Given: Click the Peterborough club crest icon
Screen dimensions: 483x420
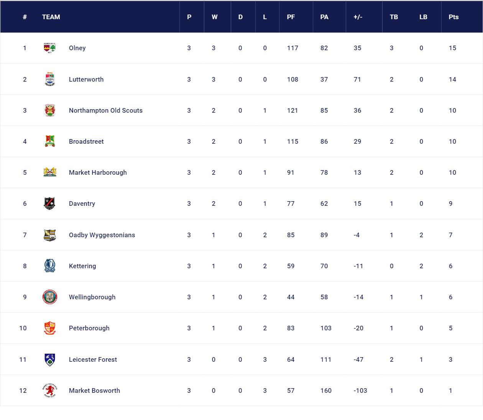Looking at the screenshot, I should (x=50, y=328).
